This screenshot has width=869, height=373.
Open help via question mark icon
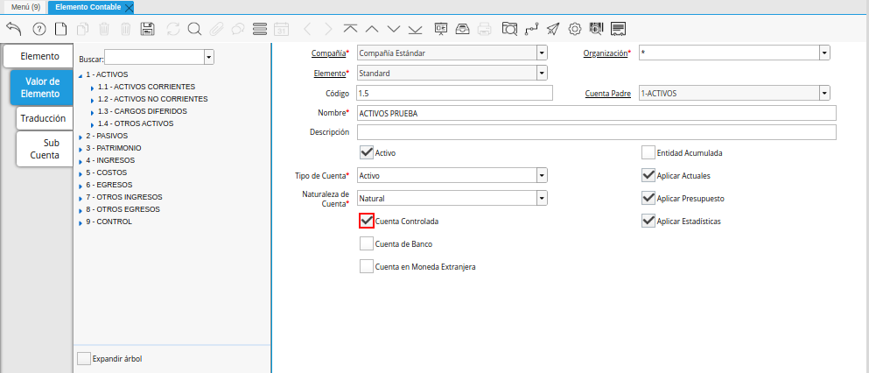click(x=39, y=29)
